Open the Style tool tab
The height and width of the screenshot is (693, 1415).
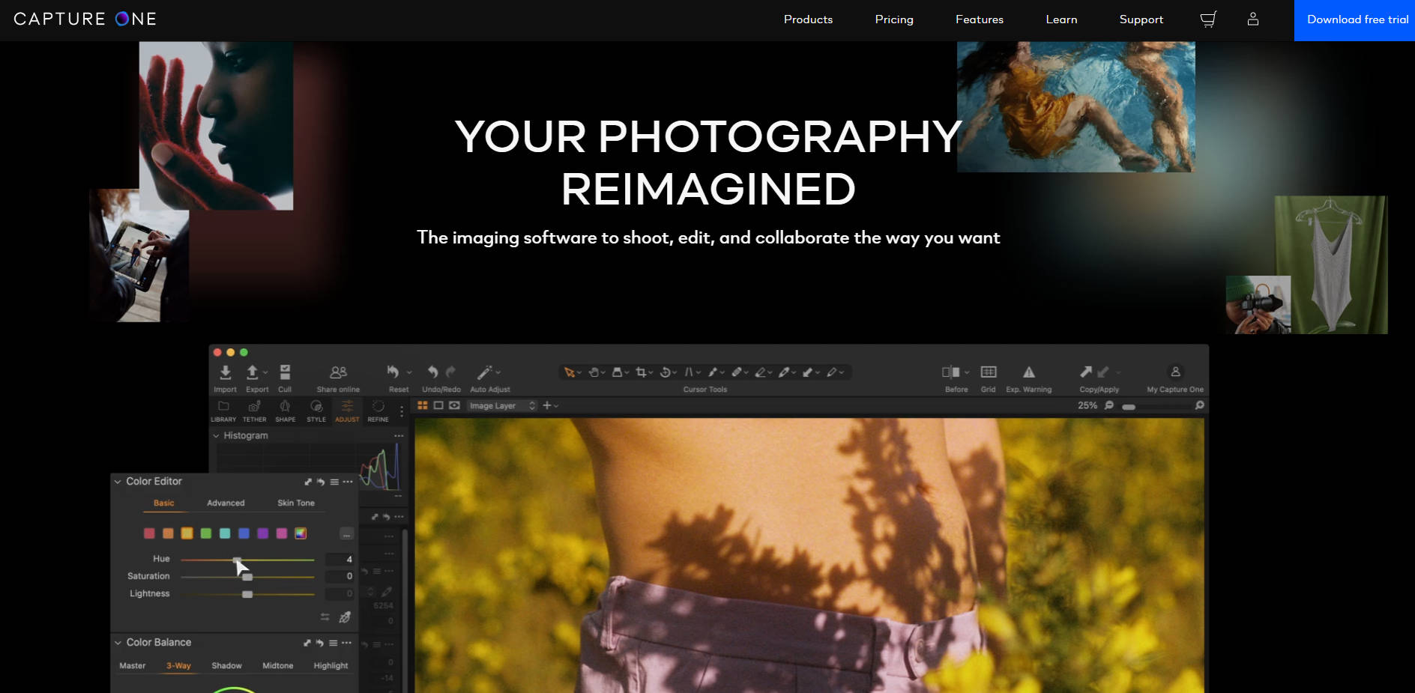click(x=316, y=411)
